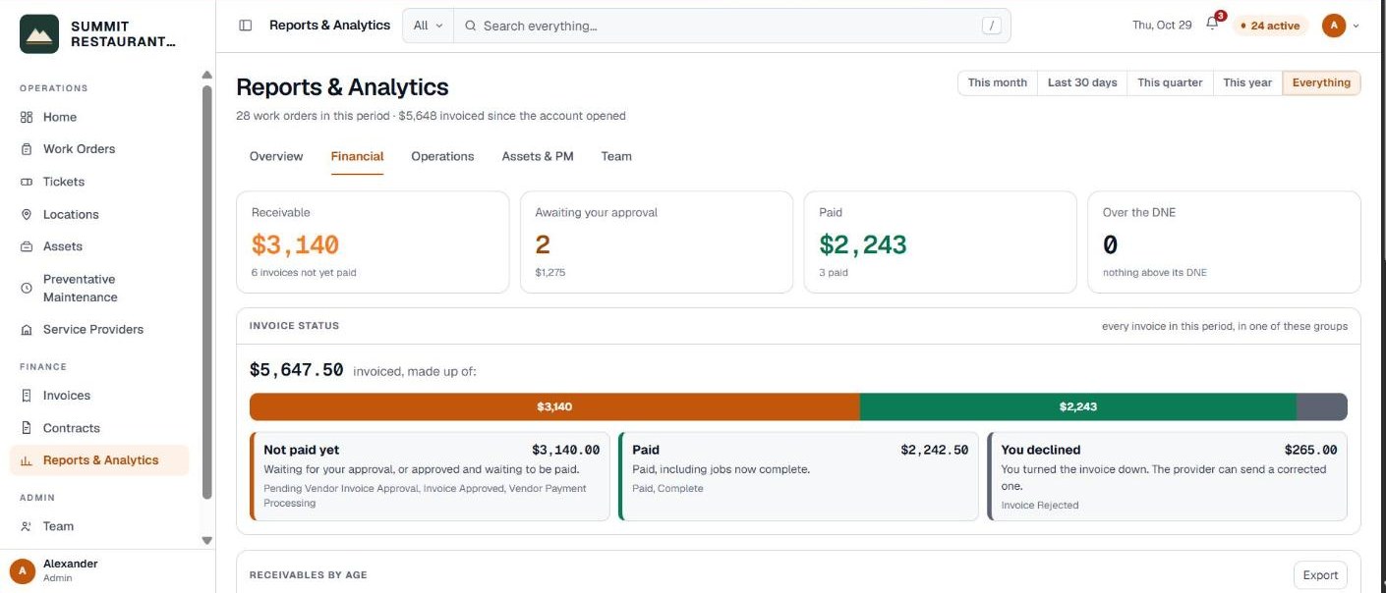Click the orange $3,140 bar segment
This screenshot has height=593, width=1386.
(x=554, y=406)
